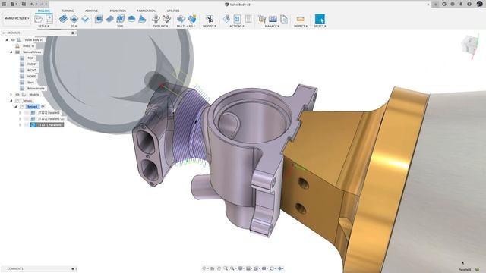Select the third 2D toolpath icon
This screenshot has height=273, width=486.
point(85,19)
